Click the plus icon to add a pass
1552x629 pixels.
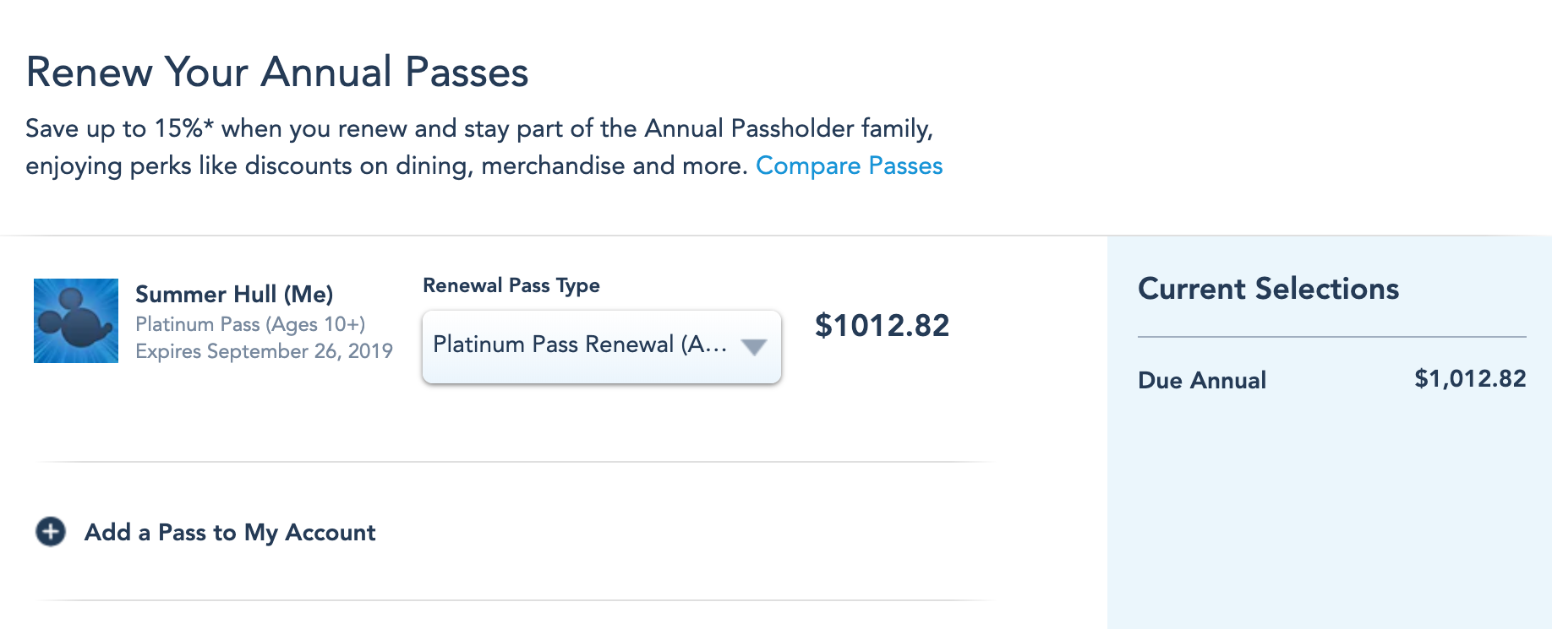click(x=51, y=532)
